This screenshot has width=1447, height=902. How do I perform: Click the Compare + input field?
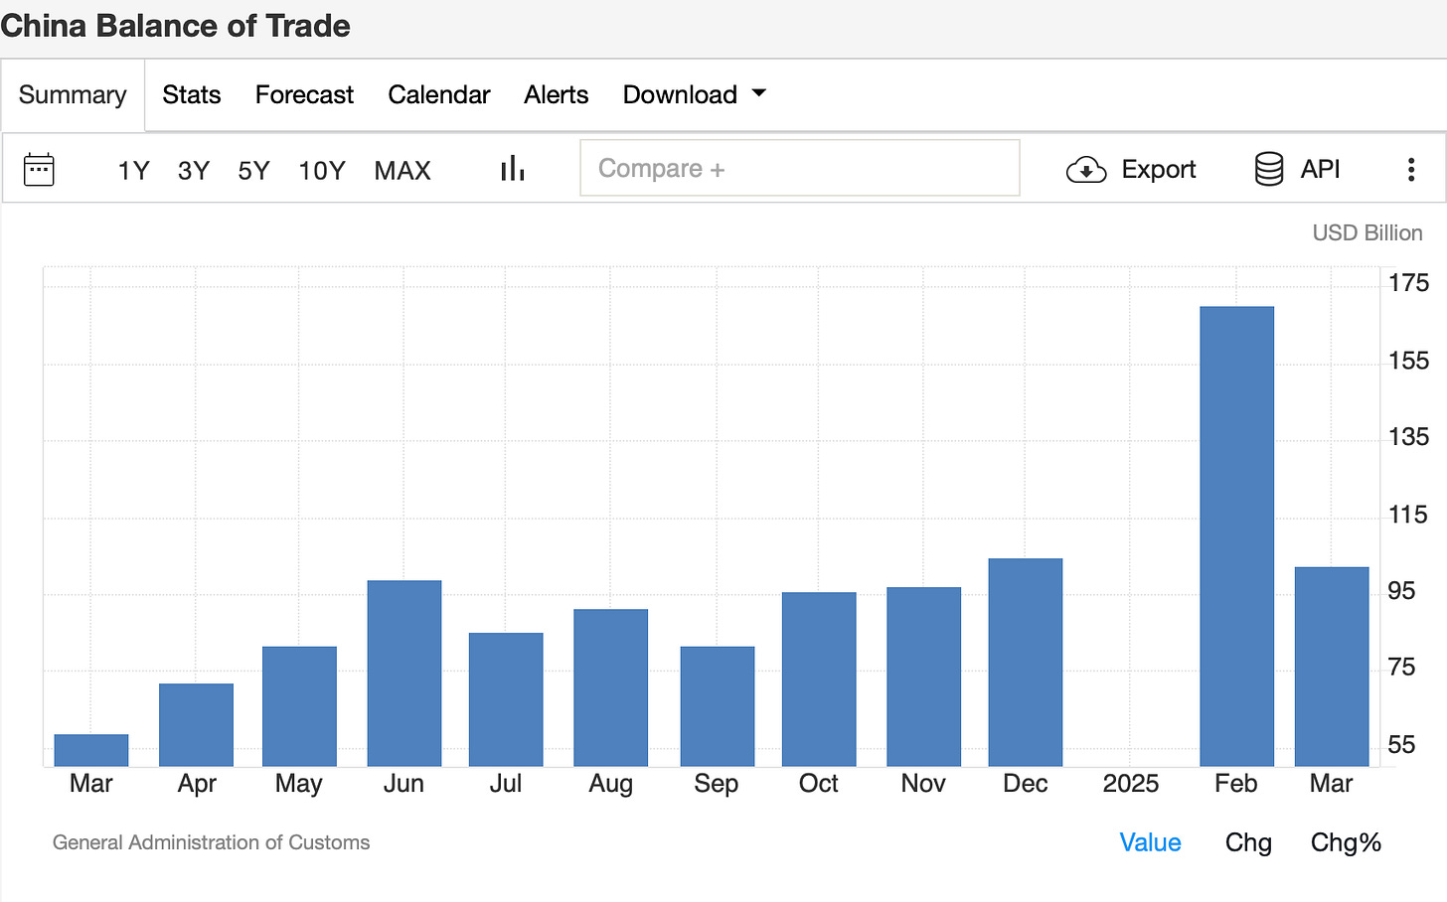(800, 168)
